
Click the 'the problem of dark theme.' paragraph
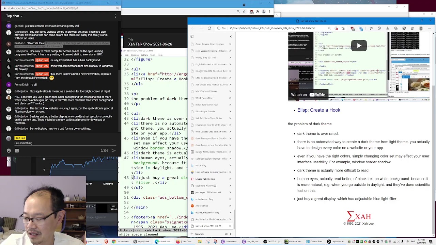[x=310, y=124]
